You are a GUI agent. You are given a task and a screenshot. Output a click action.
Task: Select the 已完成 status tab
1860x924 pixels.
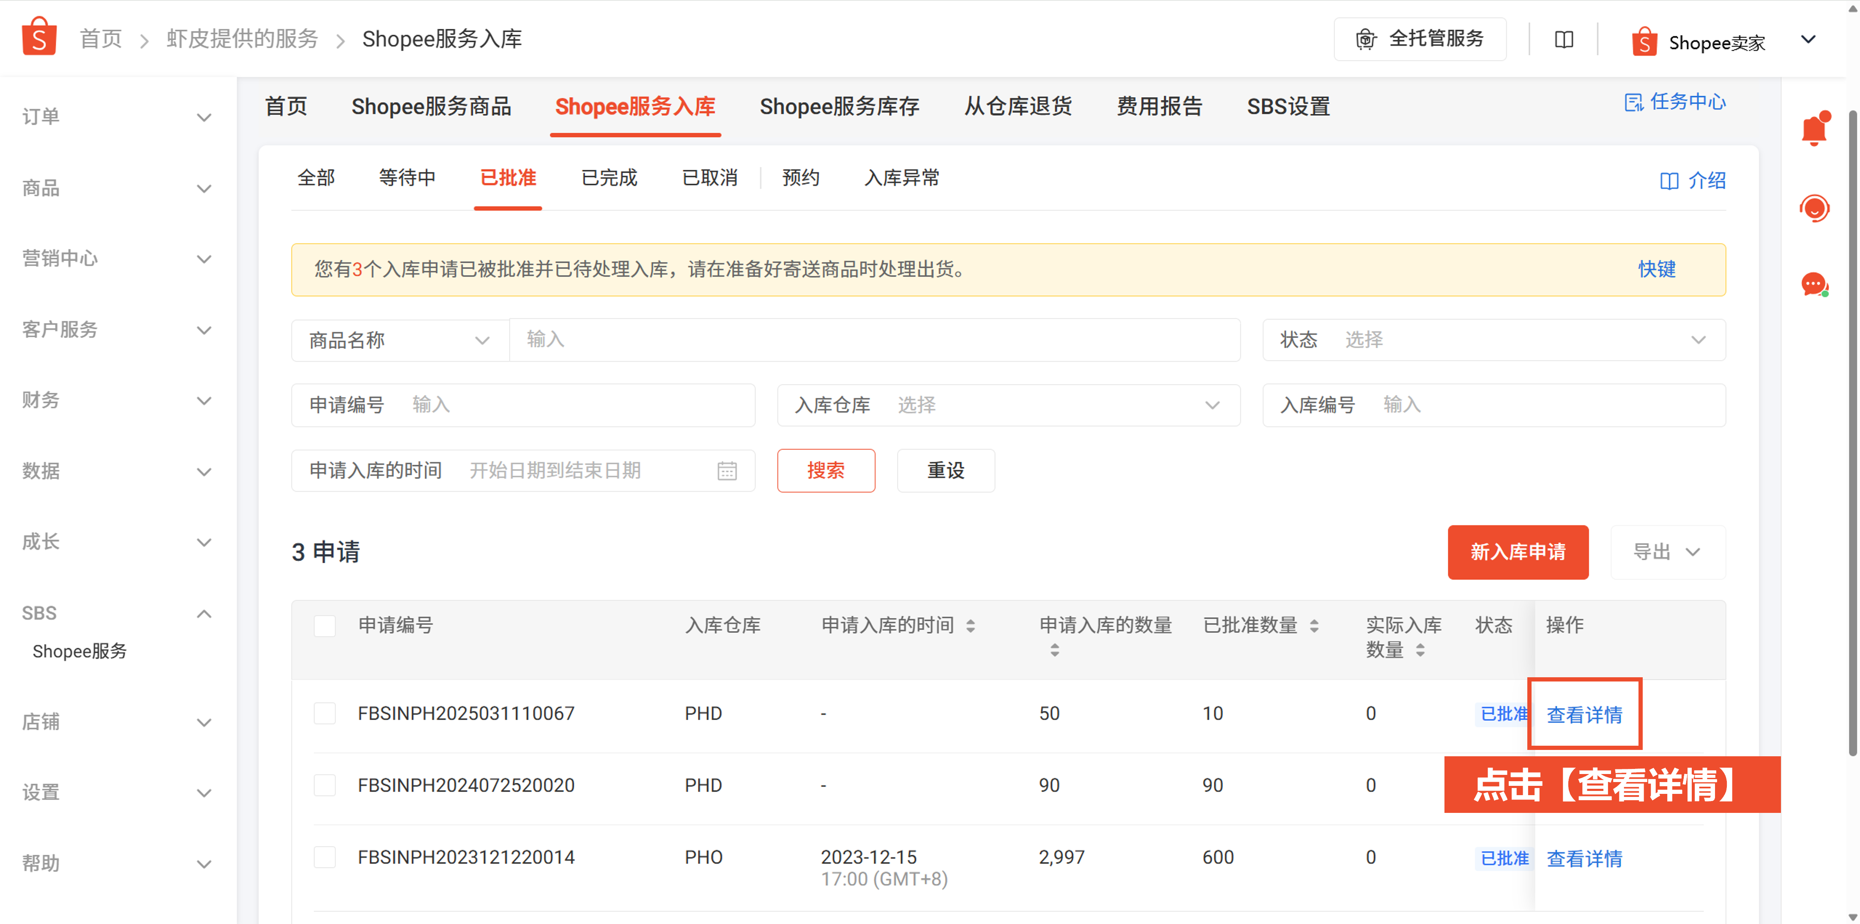coord(609,177)
